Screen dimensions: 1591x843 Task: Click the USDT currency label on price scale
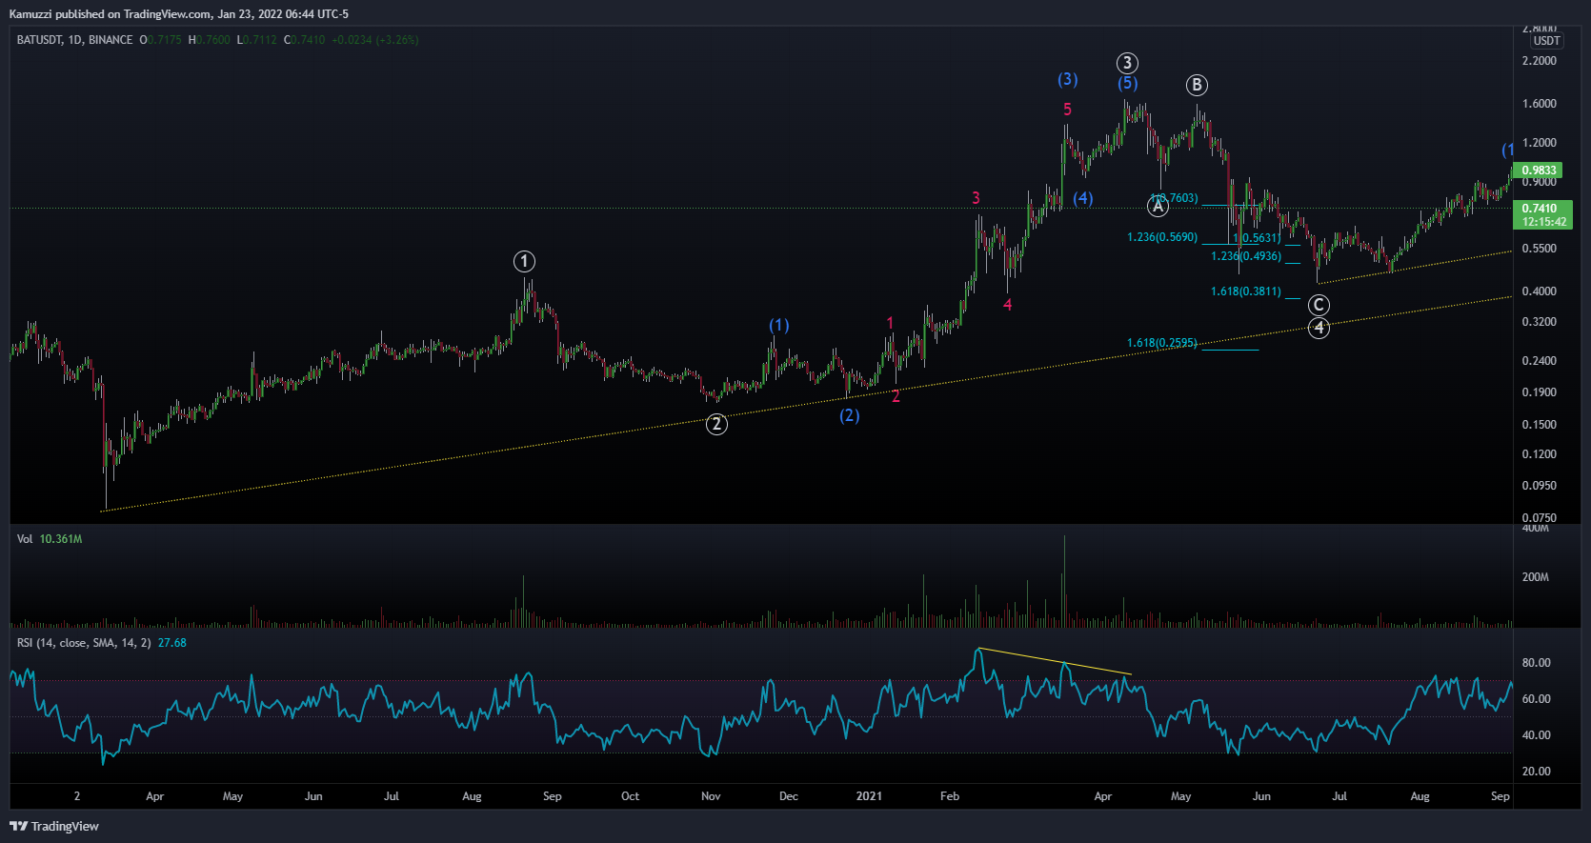[1546, 41]
